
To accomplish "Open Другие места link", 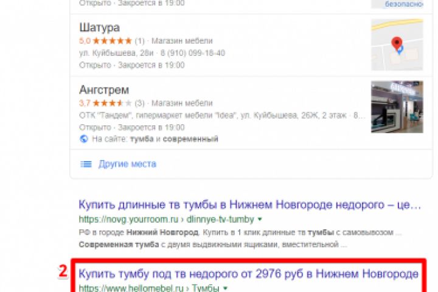I will coord(127,164).
